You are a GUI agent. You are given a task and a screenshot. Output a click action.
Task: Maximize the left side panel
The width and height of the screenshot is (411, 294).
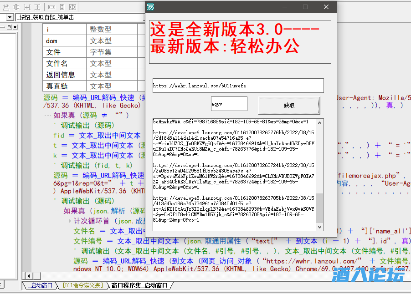[x=9, y=27]
